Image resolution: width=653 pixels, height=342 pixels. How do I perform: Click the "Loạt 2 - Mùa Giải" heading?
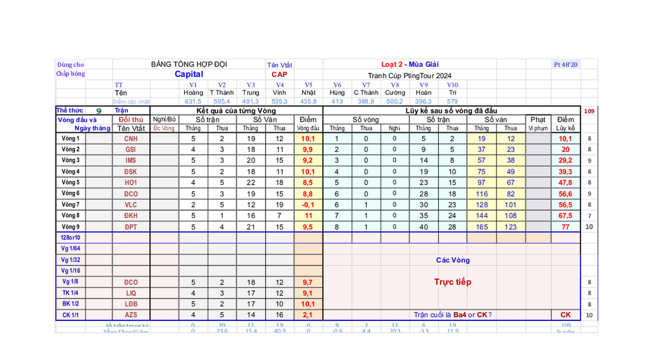click(409, 64)
